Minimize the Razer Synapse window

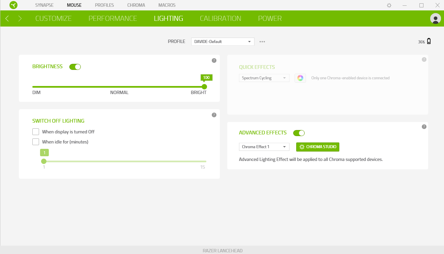tap(405, 5)
